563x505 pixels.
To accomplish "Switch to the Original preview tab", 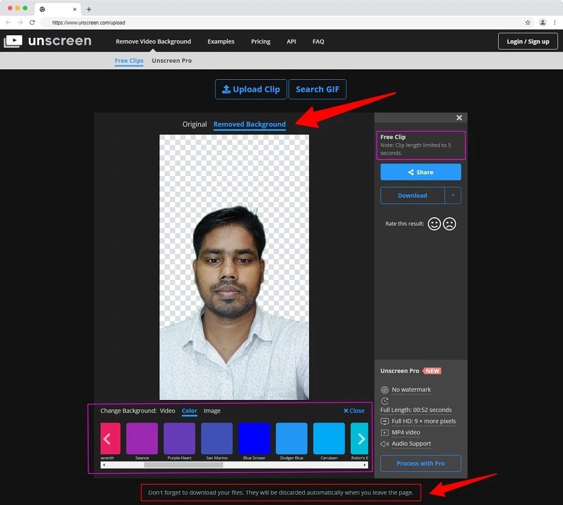I will (195, 124).
